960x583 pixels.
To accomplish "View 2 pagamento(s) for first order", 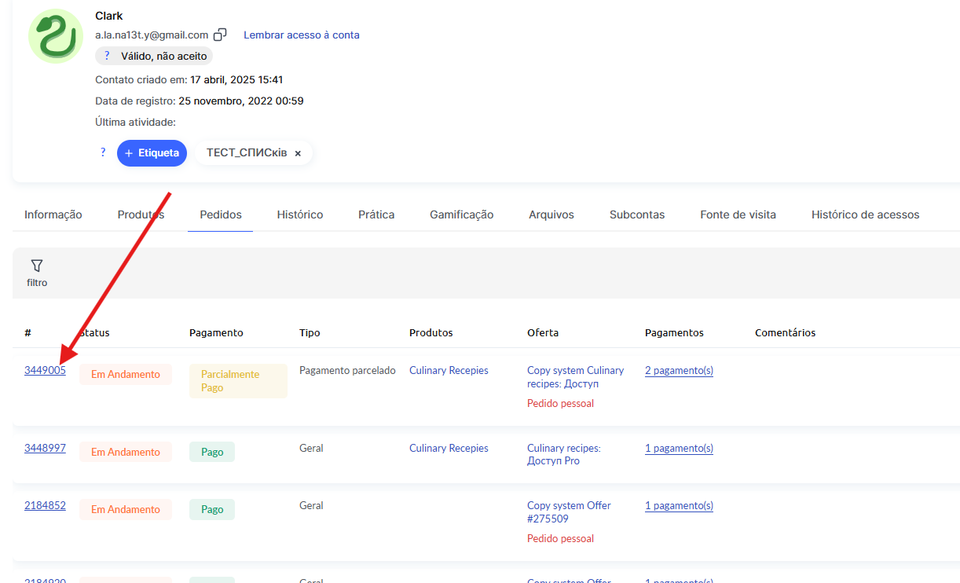I will (x=679, y=370).
